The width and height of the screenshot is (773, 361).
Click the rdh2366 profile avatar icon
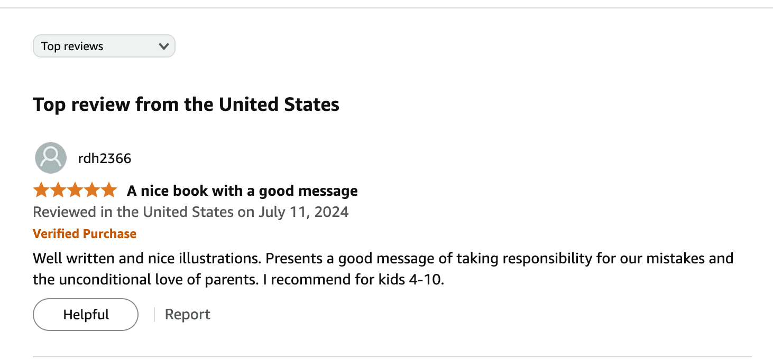(x=51, y=158)
